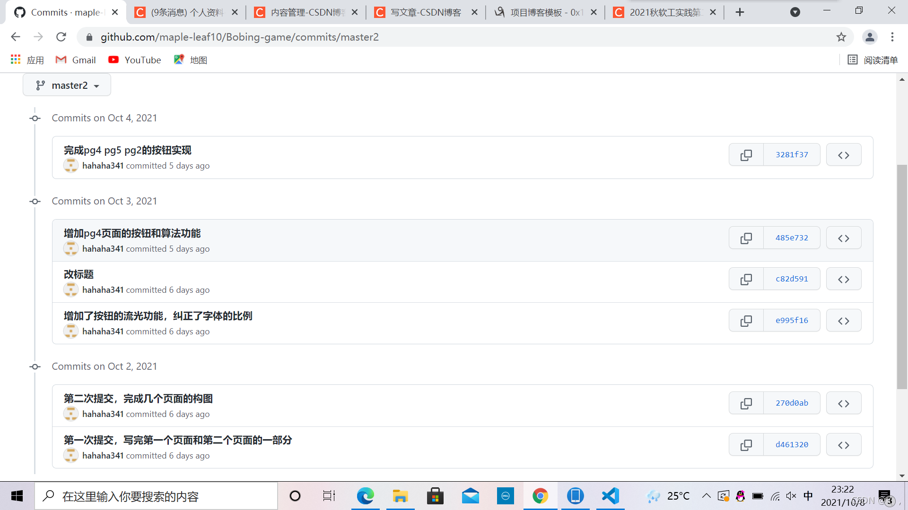This screenshot has width=908, height=510.
Task: Open the Chrome settings menu
Action: (x=893, y=37)
